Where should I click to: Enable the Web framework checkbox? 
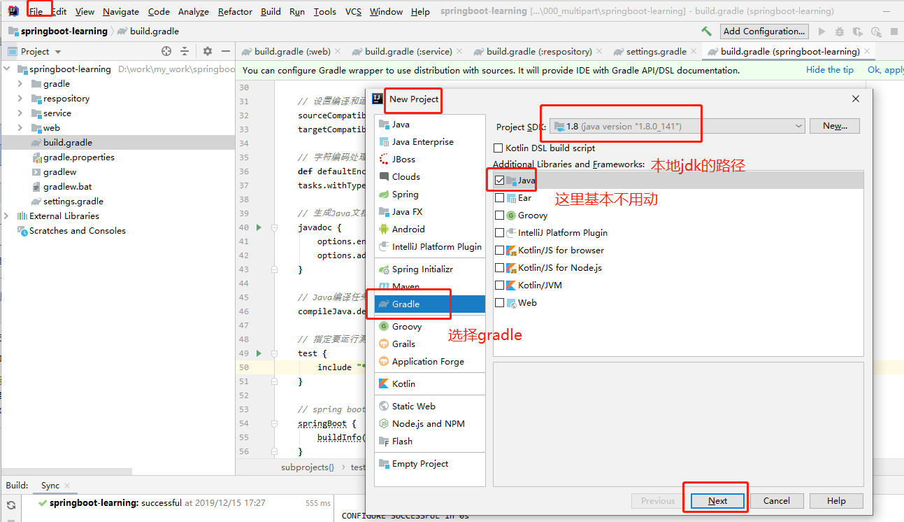(499, 302)
